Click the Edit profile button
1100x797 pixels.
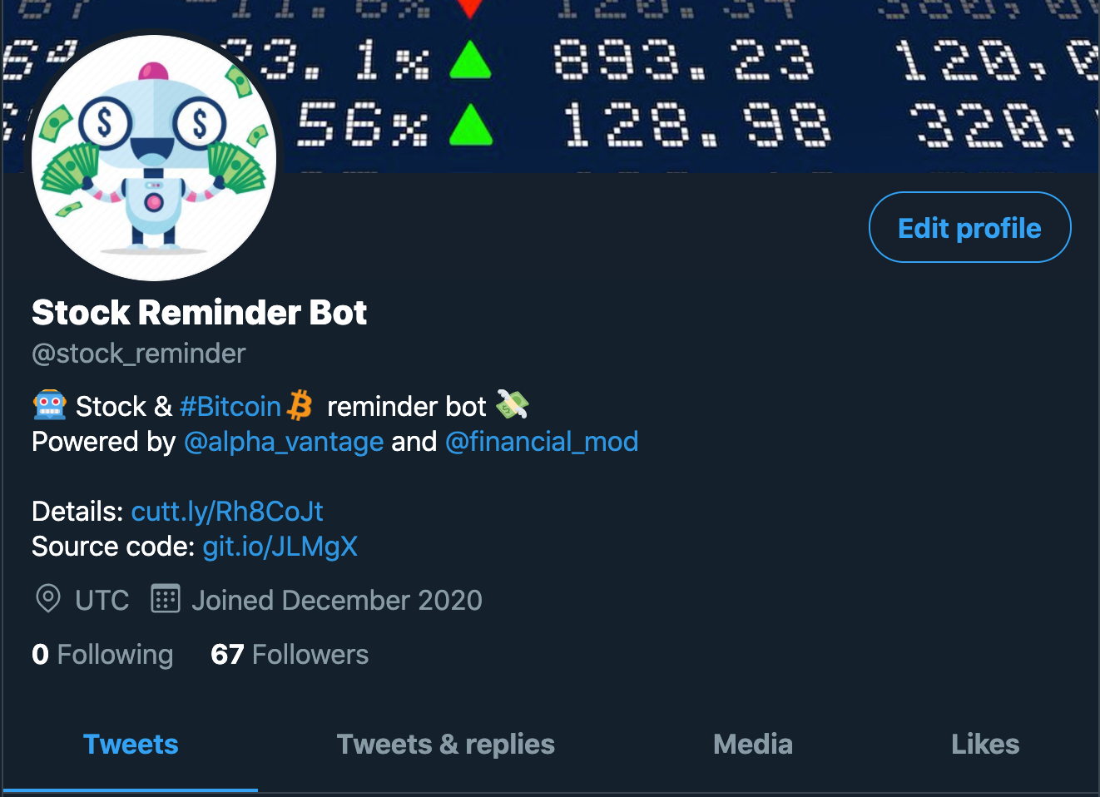[x=969, y=227]
